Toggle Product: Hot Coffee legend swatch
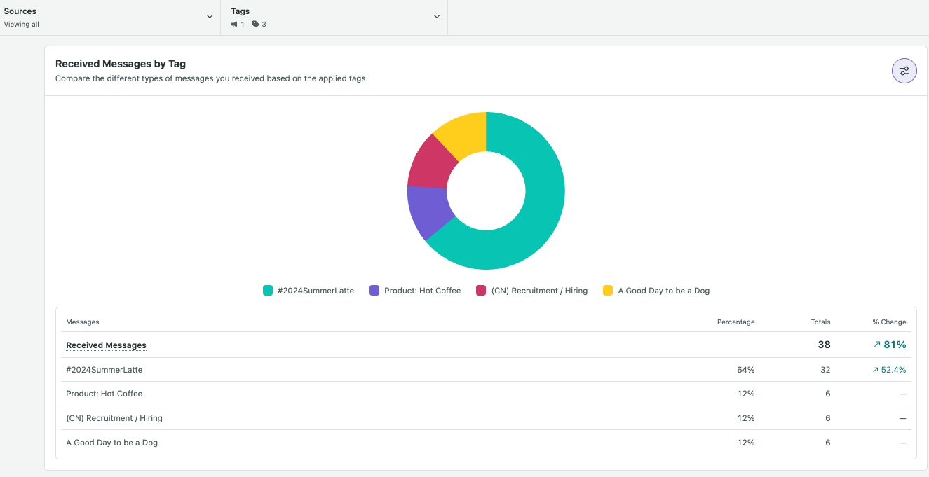The height and width of the screenshot is (477, 929). (x=374, y=291)
